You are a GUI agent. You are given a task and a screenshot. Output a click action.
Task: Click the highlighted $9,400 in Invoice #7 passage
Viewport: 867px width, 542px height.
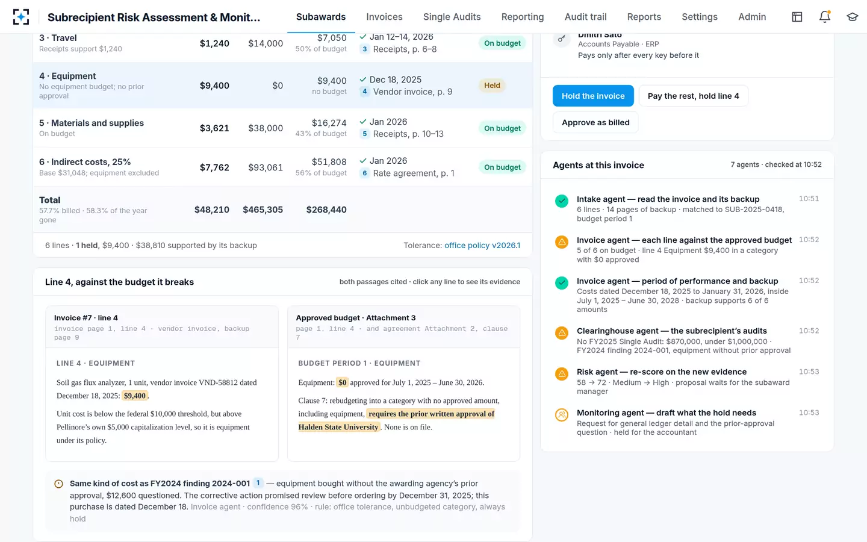tap(135, 396)
